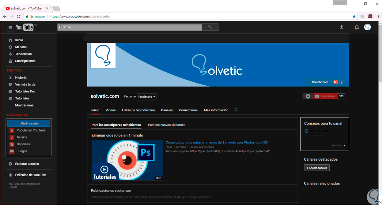383x205 pixels.
Task: Select the radio tip in Consejos para tu canal
Action: coord(306,131)
